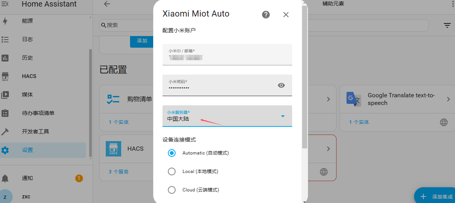Select Local (本地模式) radio button
455x203 pixels.
click(172, 171)
